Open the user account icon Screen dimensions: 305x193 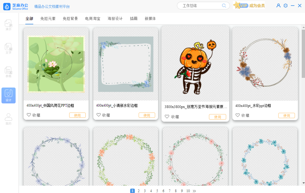click(278, 6)
